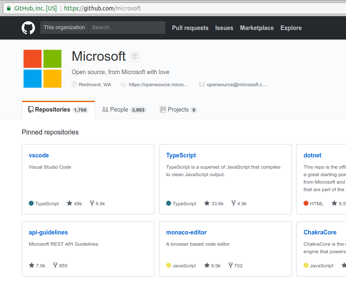The width and height of the screenshot is (346, 284).
Task: Open Marketplace in the header
Action: click(257, 28)
